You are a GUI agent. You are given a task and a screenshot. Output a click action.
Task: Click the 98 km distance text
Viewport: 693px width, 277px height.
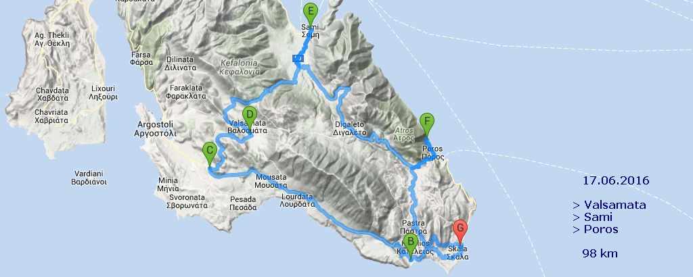pos(600,253)
